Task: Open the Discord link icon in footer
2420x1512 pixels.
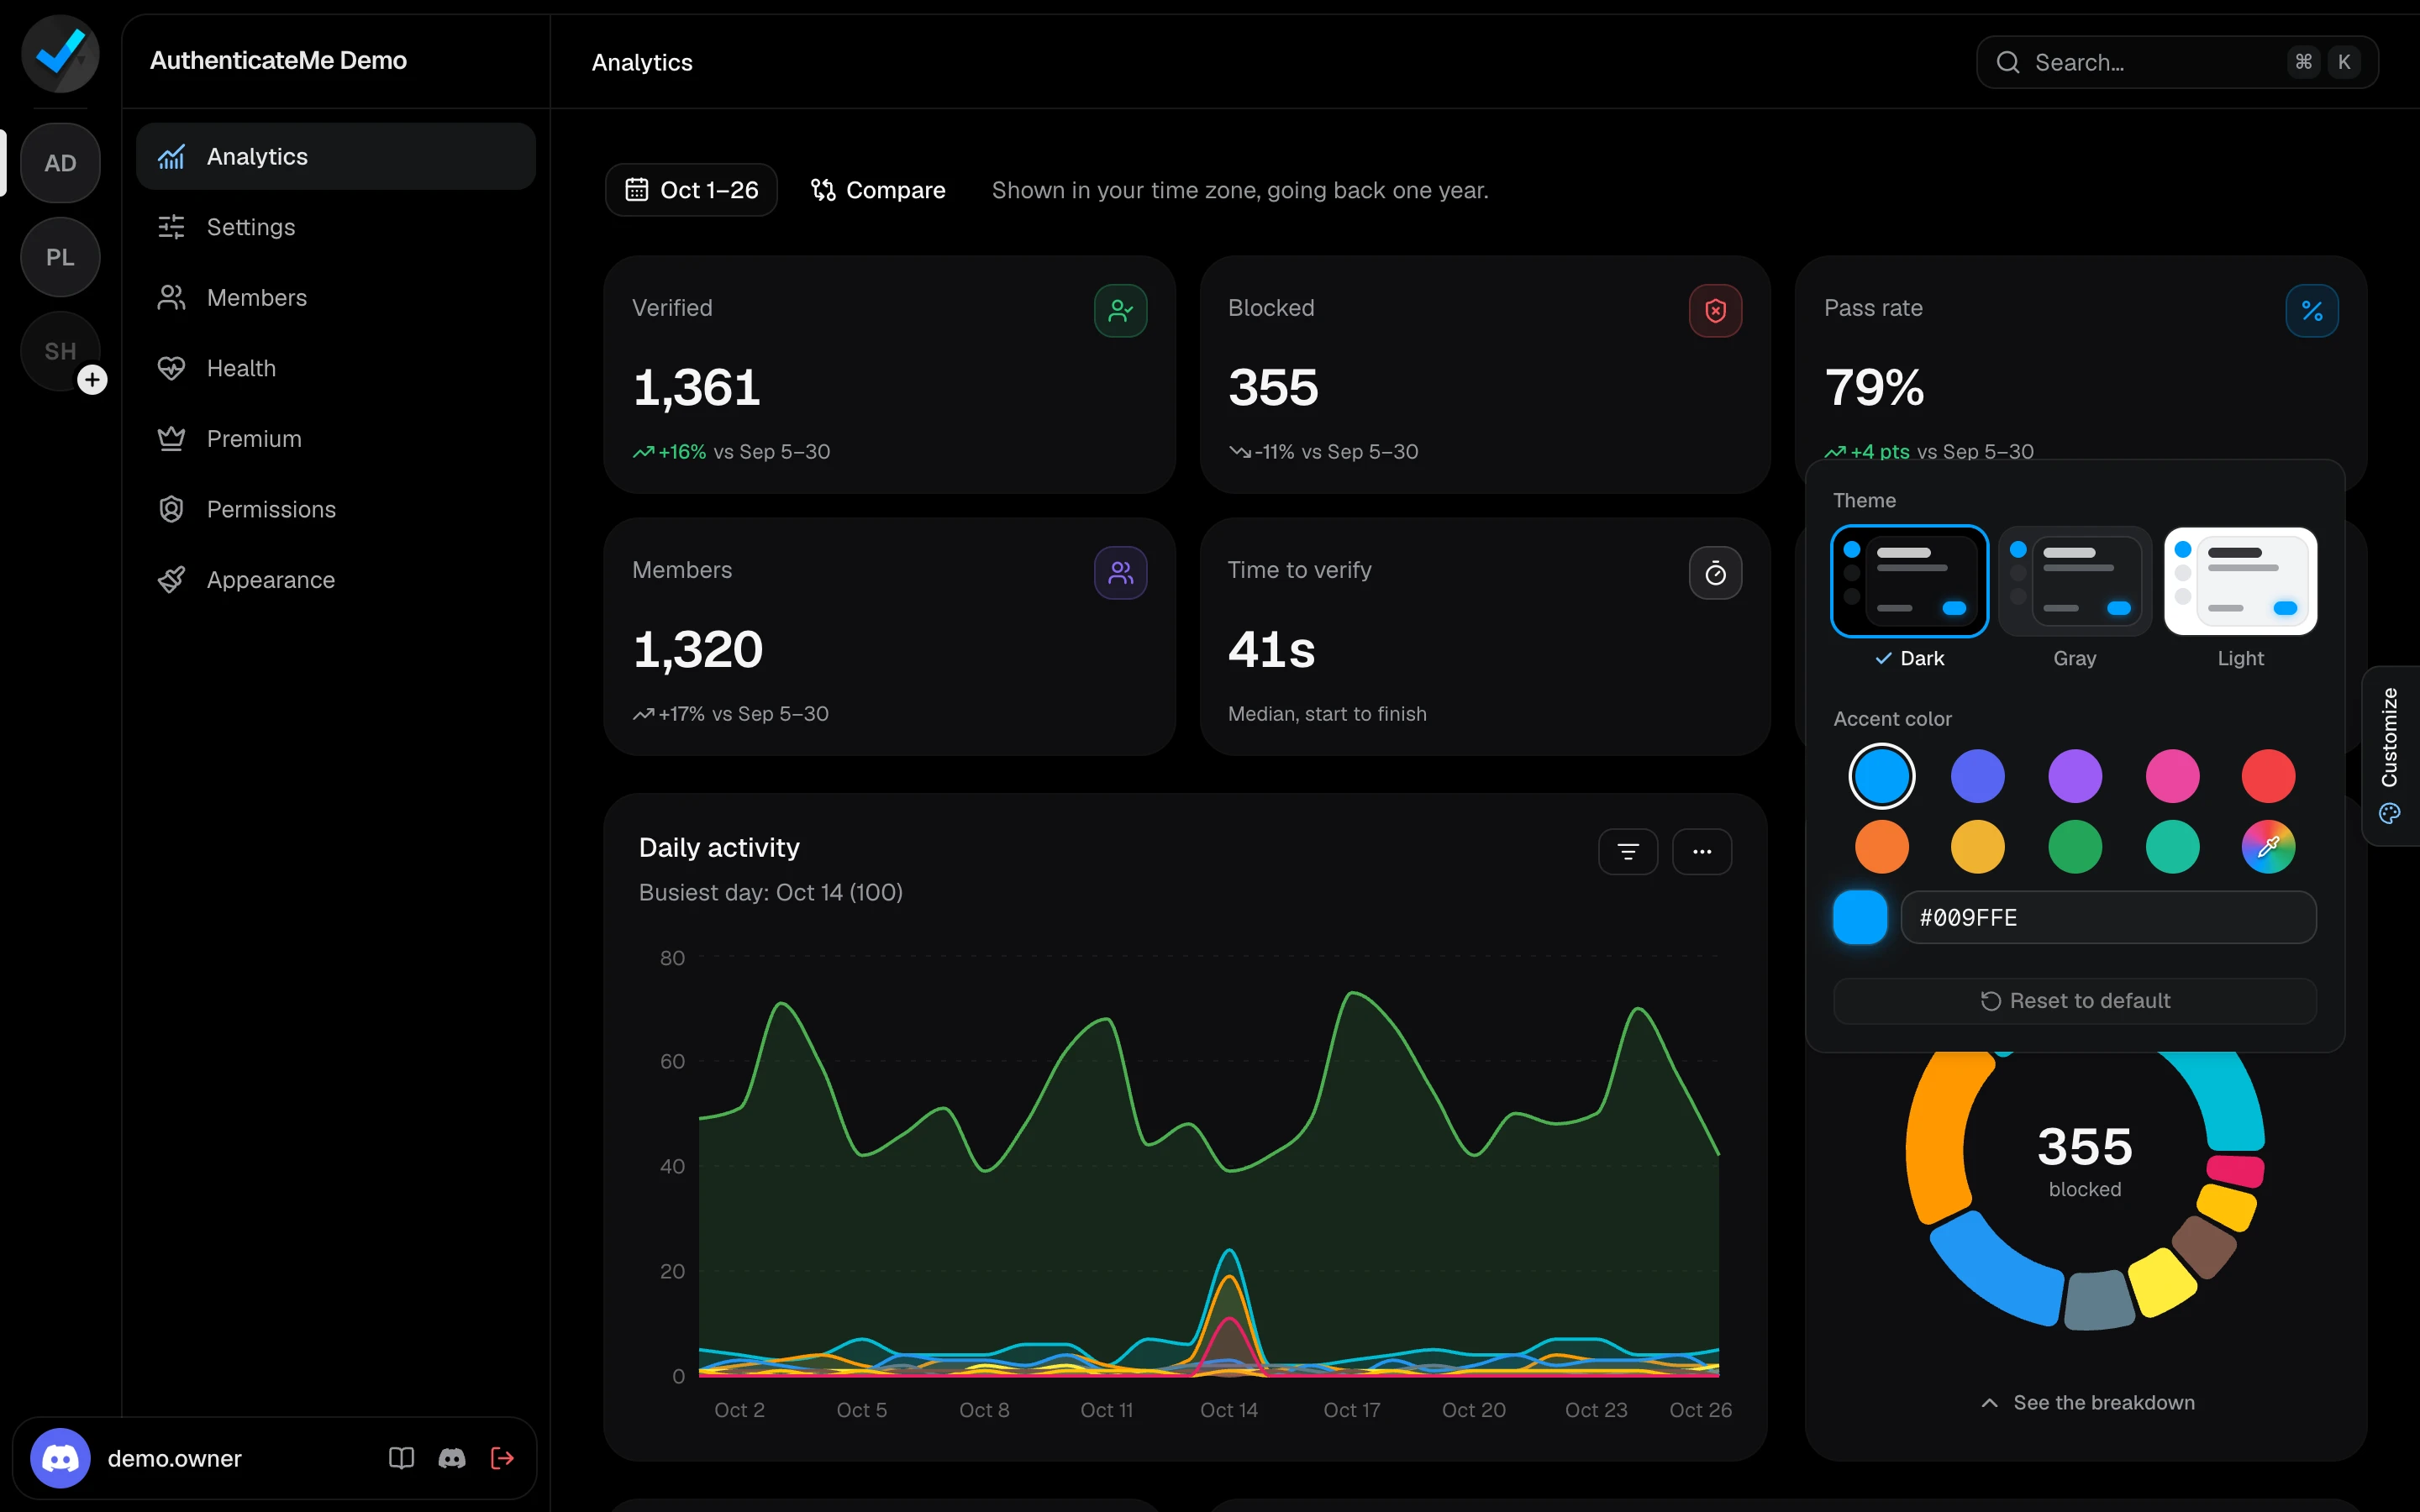Action: point(452,1458)
